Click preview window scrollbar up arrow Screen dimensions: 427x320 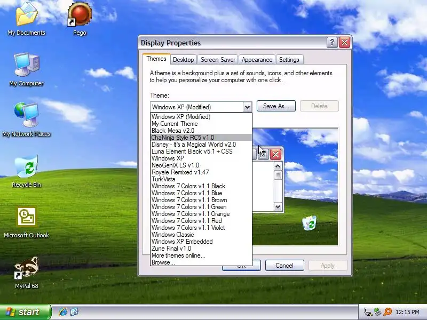click(278, 166)
